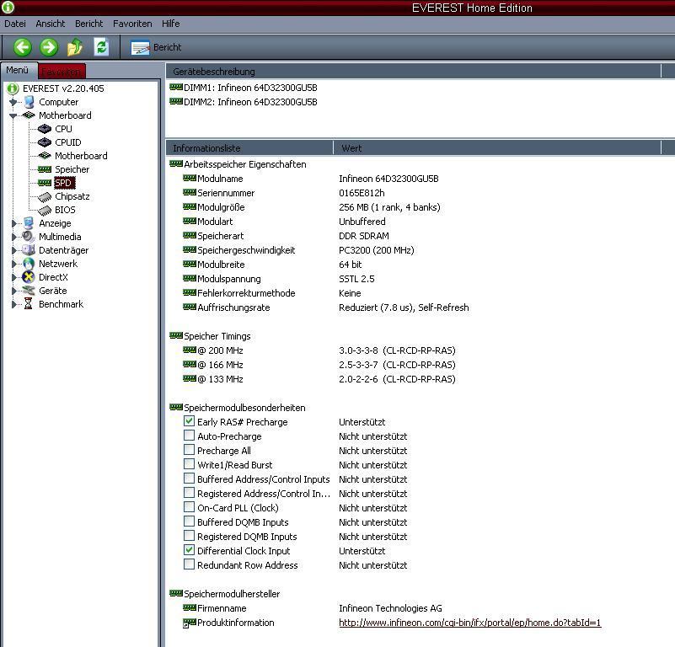Click the Informationsliste column header
Image resolution: width=675 pixels, height=647 pixels.
[249, 148]
